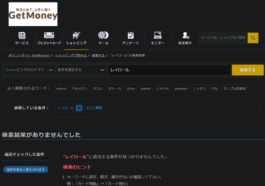Select the ネスレ keyword tag
Screen dimensions: 265x186
click(98, 88)
